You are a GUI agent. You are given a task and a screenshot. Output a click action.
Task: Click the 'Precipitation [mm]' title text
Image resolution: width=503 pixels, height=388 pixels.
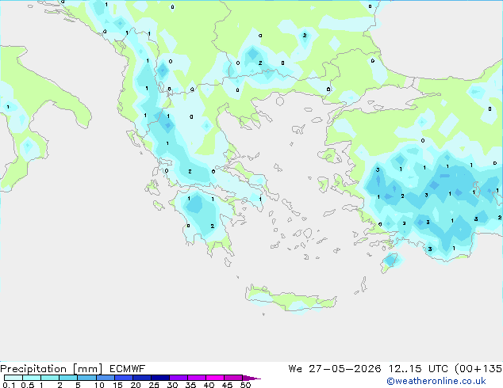[51, 369]
